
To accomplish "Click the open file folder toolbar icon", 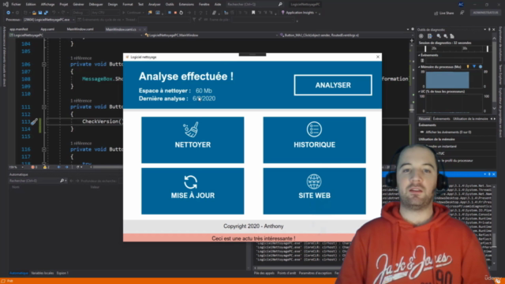I will coord(34,13).
